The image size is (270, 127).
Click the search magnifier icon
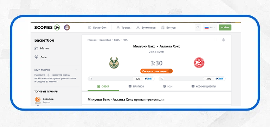(x=198, y=27)
